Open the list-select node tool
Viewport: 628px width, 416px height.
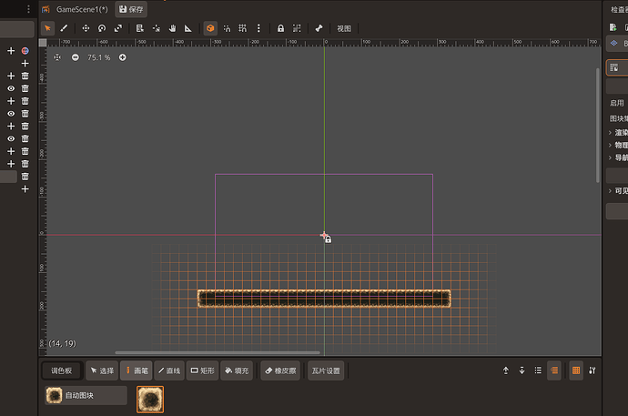140,28
